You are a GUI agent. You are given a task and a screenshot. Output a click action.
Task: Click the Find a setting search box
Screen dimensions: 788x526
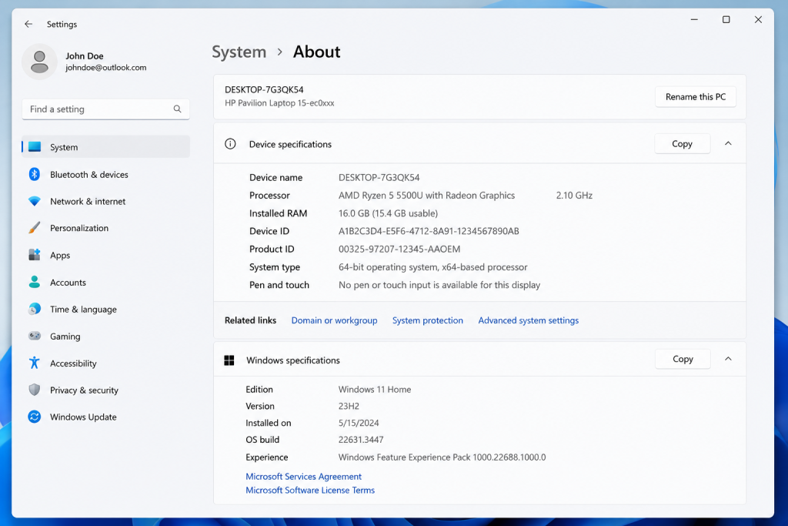[x=105, y=109]
